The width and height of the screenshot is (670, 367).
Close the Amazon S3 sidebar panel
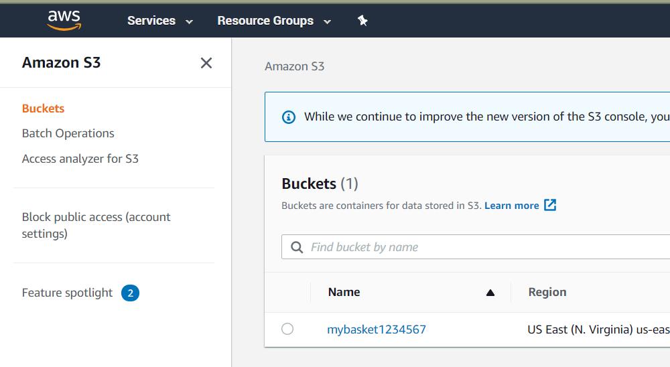[206, 63]
